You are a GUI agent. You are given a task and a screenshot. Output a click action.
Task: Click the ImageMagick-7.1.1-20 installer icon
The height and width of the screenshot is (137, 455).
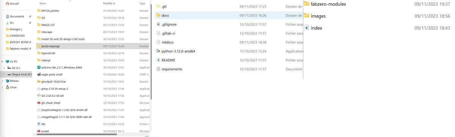[39, 117]
